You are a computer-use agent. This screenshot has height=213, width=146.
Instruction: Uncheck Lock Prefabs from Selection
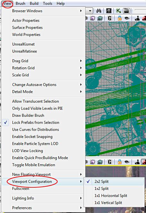pyautogui.click(x=43, y=123)
